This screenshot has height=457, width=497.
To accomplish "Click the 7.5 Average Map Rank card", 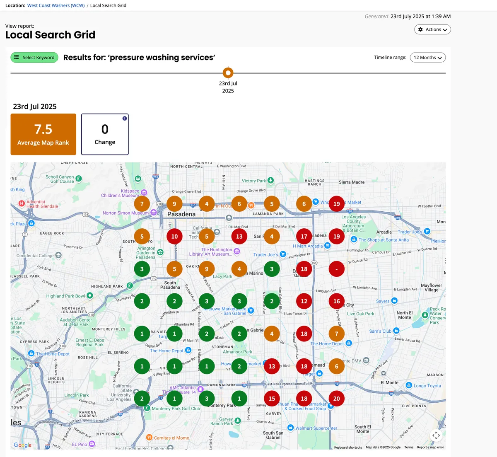I will tap(43, 134).
